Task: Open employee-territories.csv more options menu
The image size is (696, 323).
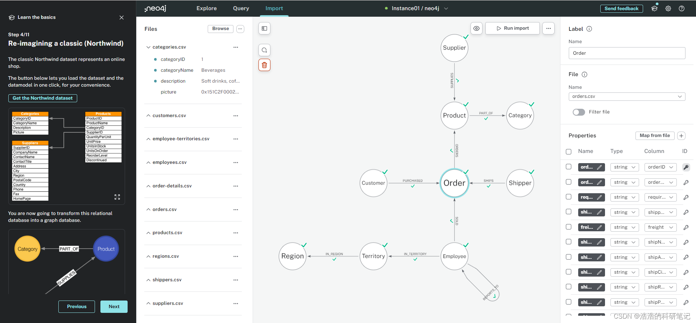Action: click(236, 139)
